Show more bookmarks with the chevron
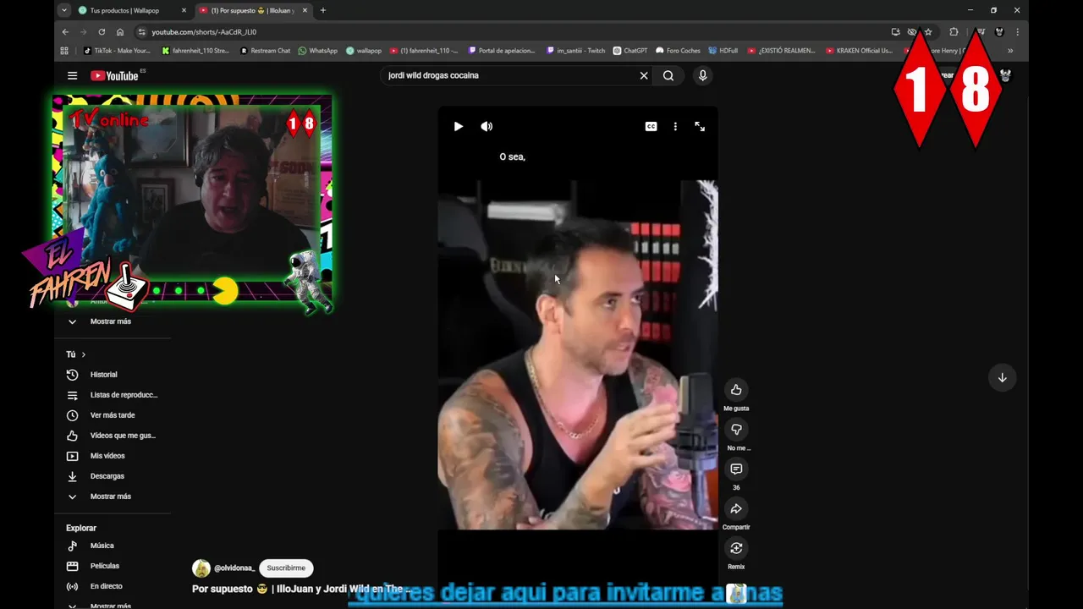Image resolution: width=1083 pixels, height=609 pixels. tap(1009, 51)
